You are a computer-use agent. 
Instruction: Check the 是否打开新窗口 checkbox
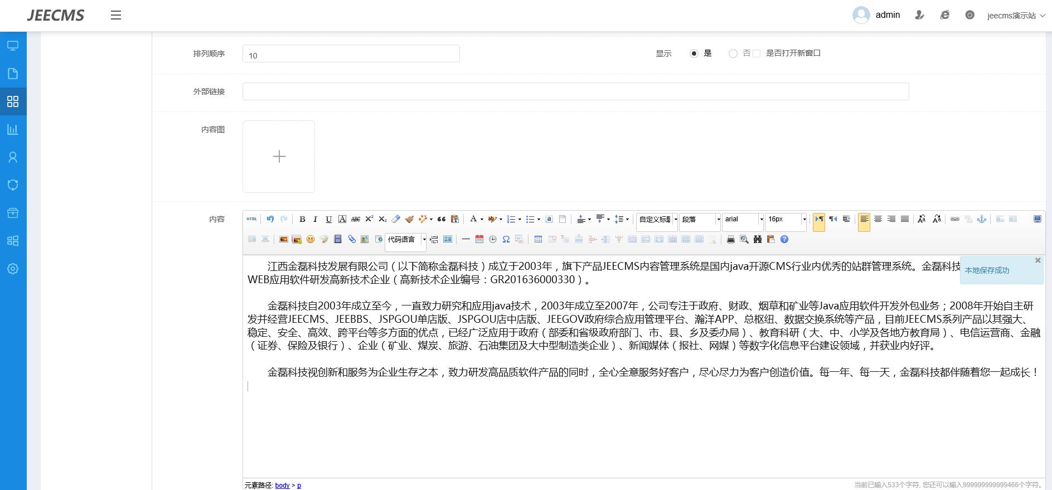757,54
